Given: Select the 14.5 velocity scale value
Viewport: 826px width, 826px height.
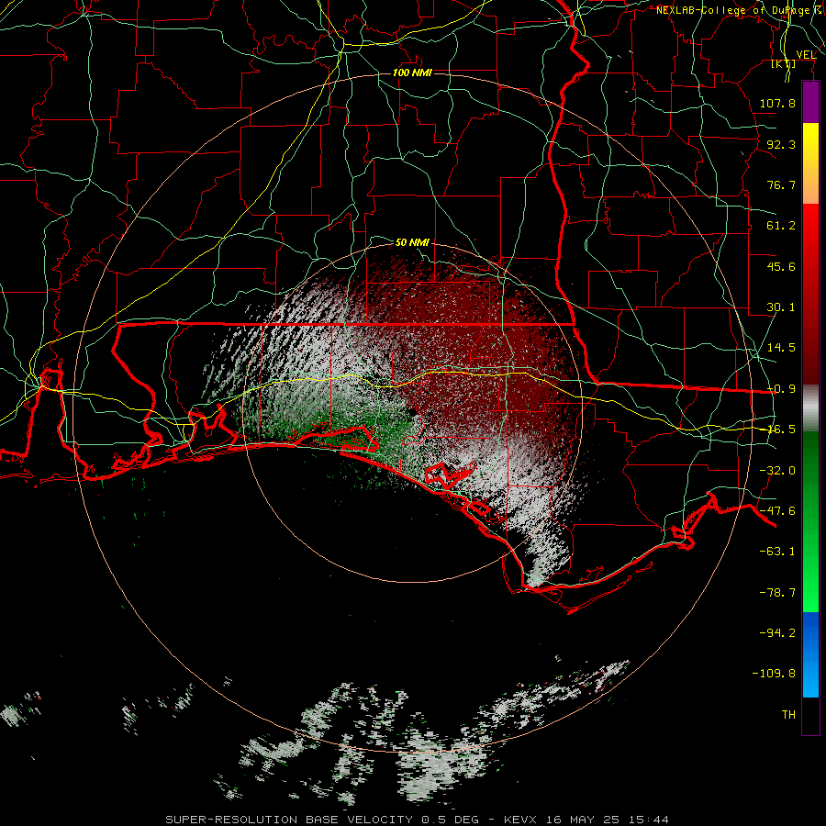Looking at the screenshot, I should click(781, 348).
